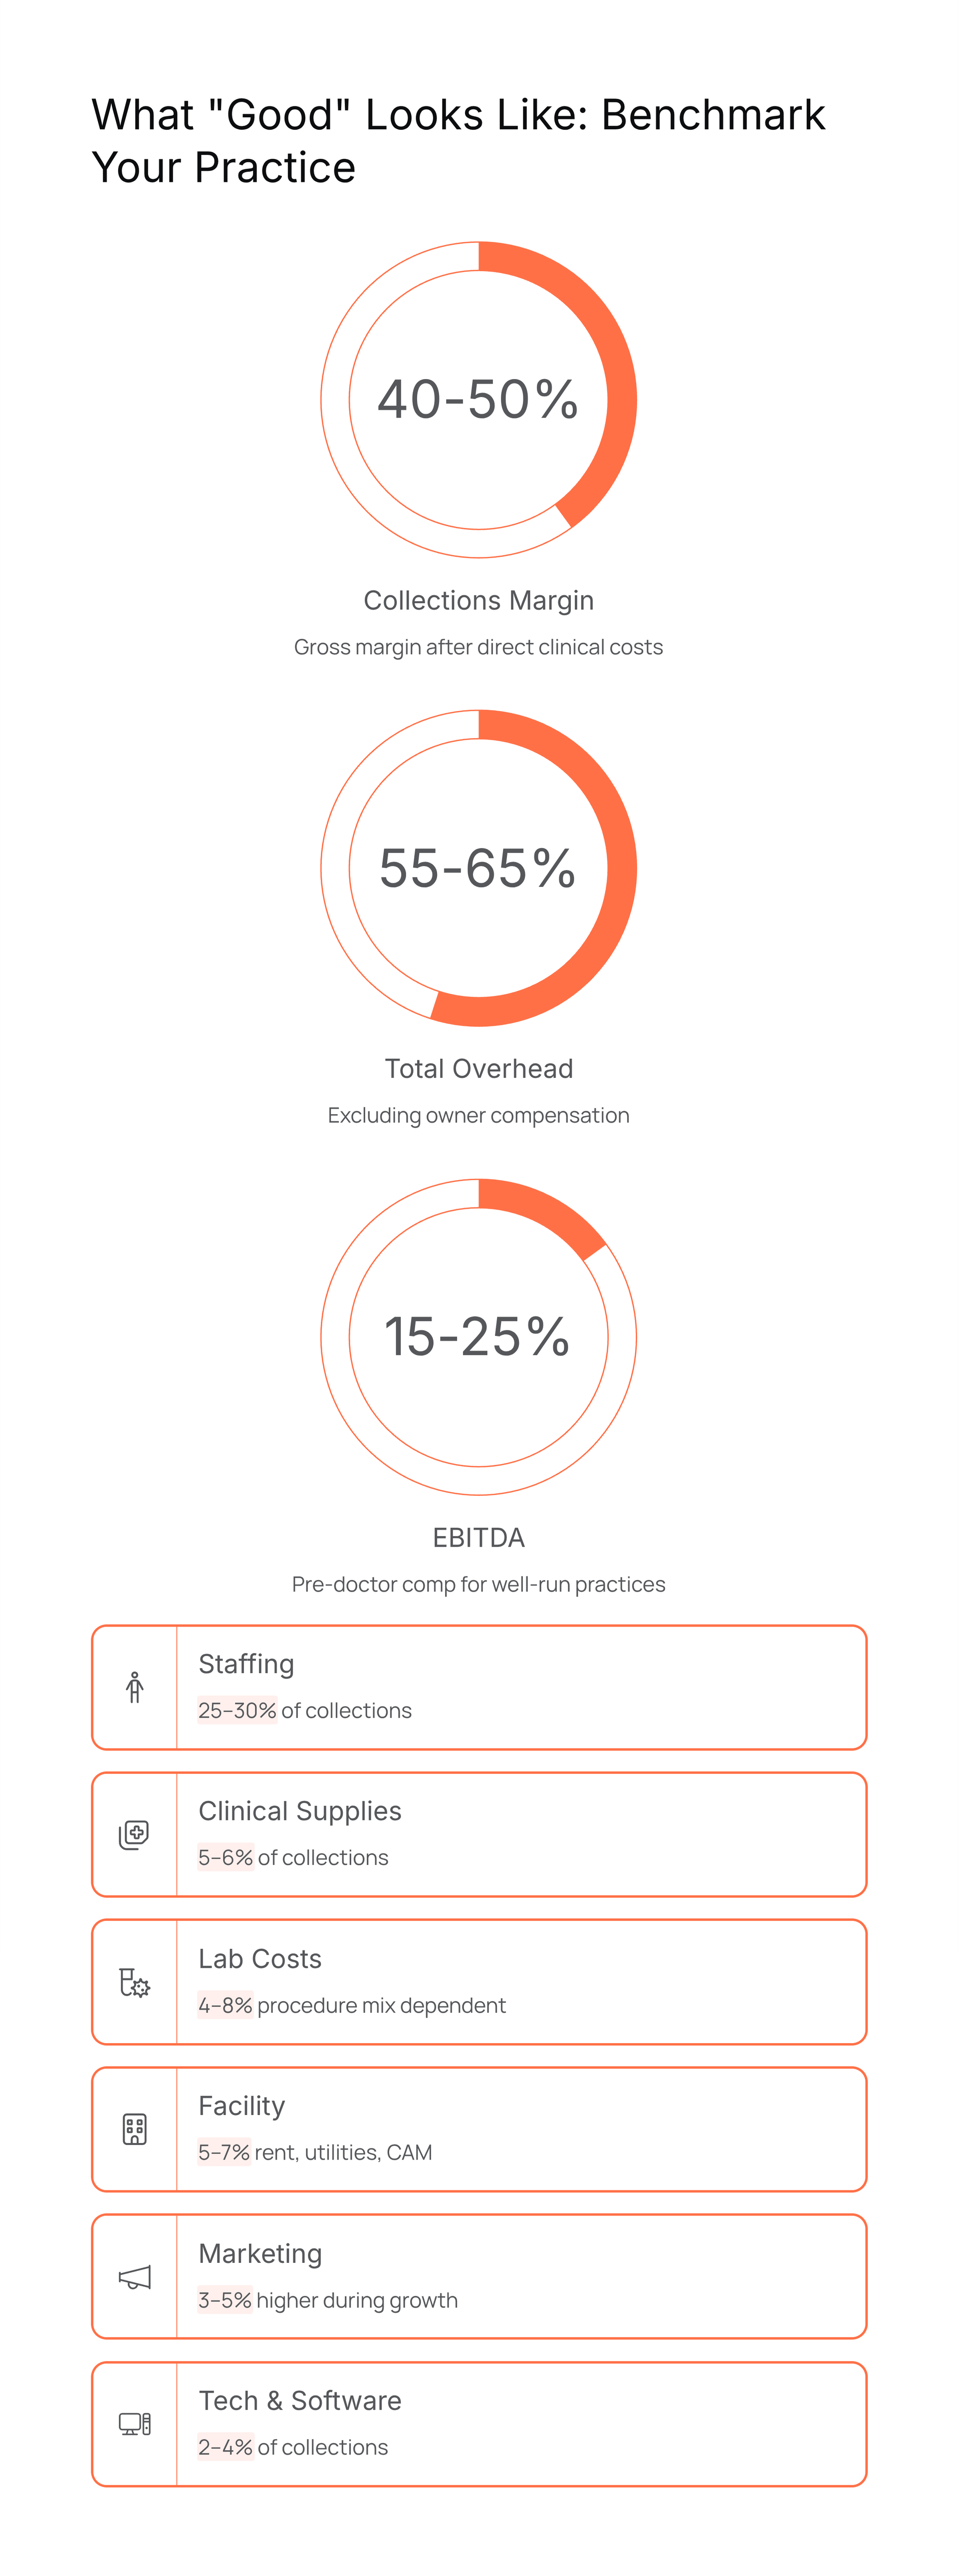Click the Clinical Supplies medical cross icon

tap(134, 1835)
